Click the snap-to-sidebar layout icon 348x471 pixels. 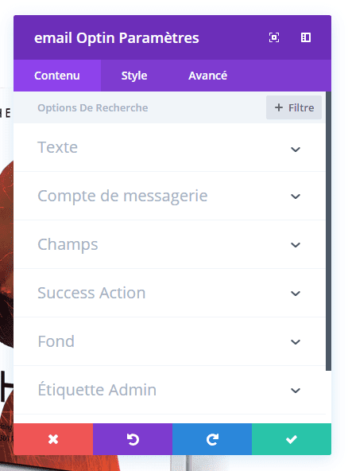(x=306, y=37)
